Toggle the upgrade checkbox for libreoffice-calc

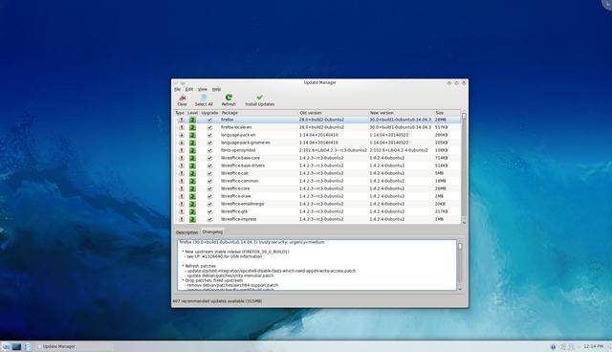click(209, 173)
